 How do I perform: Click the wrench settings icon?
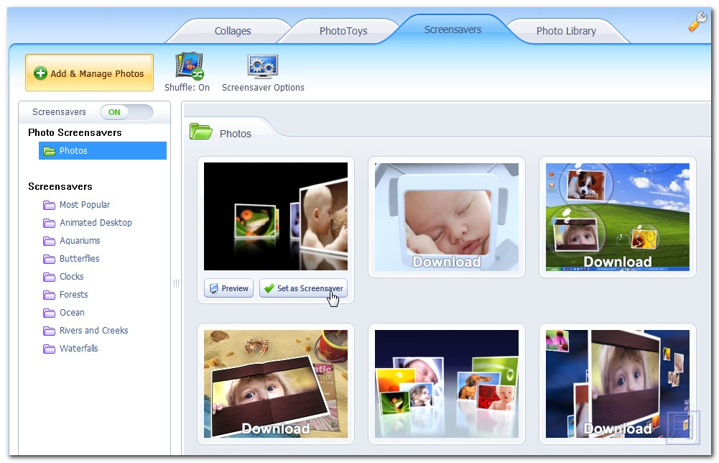697,22
